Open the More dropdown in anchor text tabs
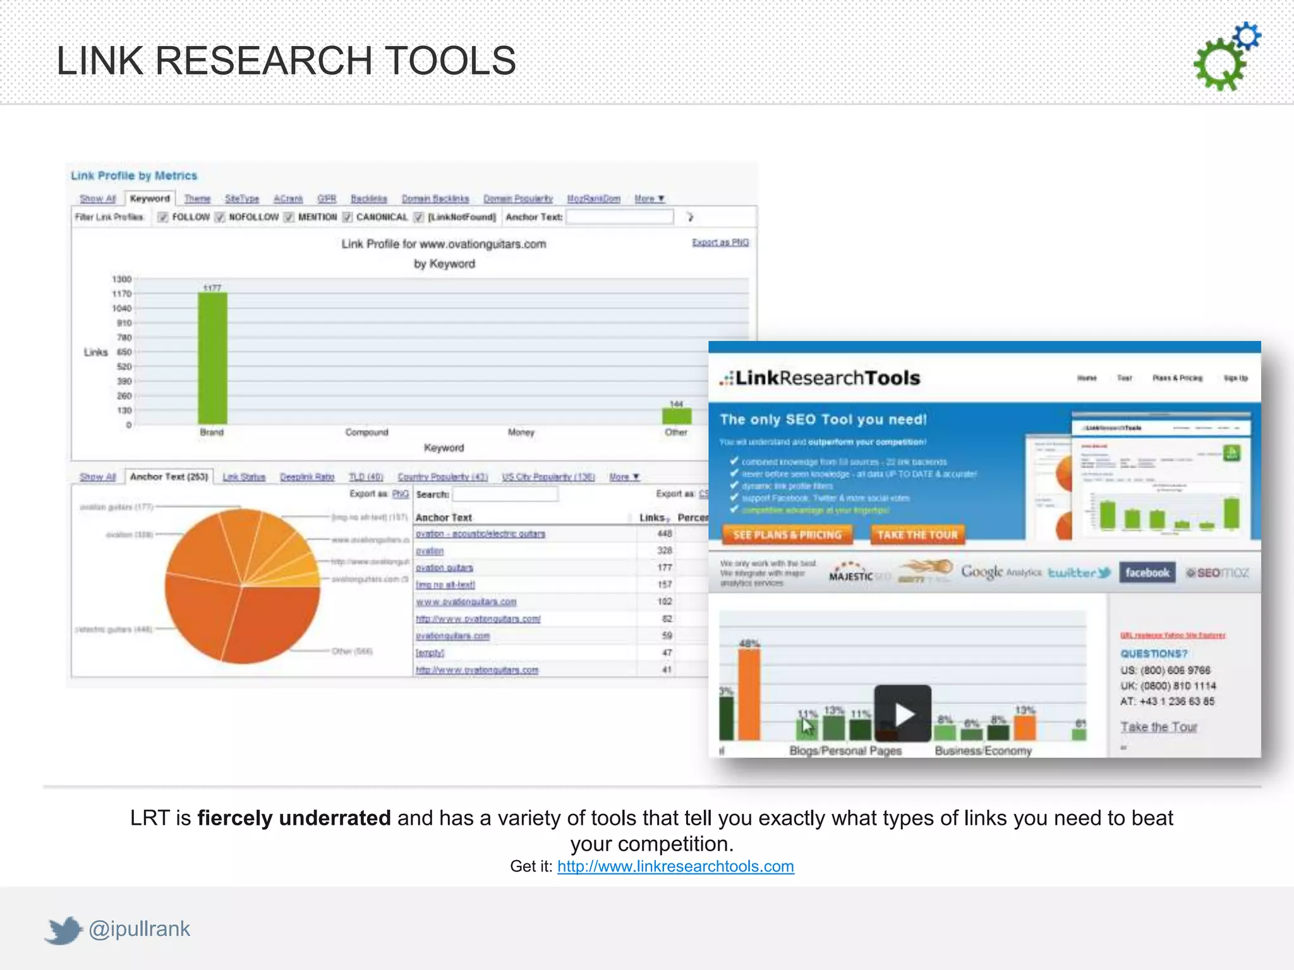 pyautogui.click(x=624, y=477)
